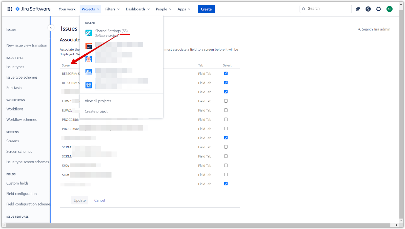Open the app switcher grid icon
The width and height of the screenshot is (405, 229).
[x=10, y=9]
